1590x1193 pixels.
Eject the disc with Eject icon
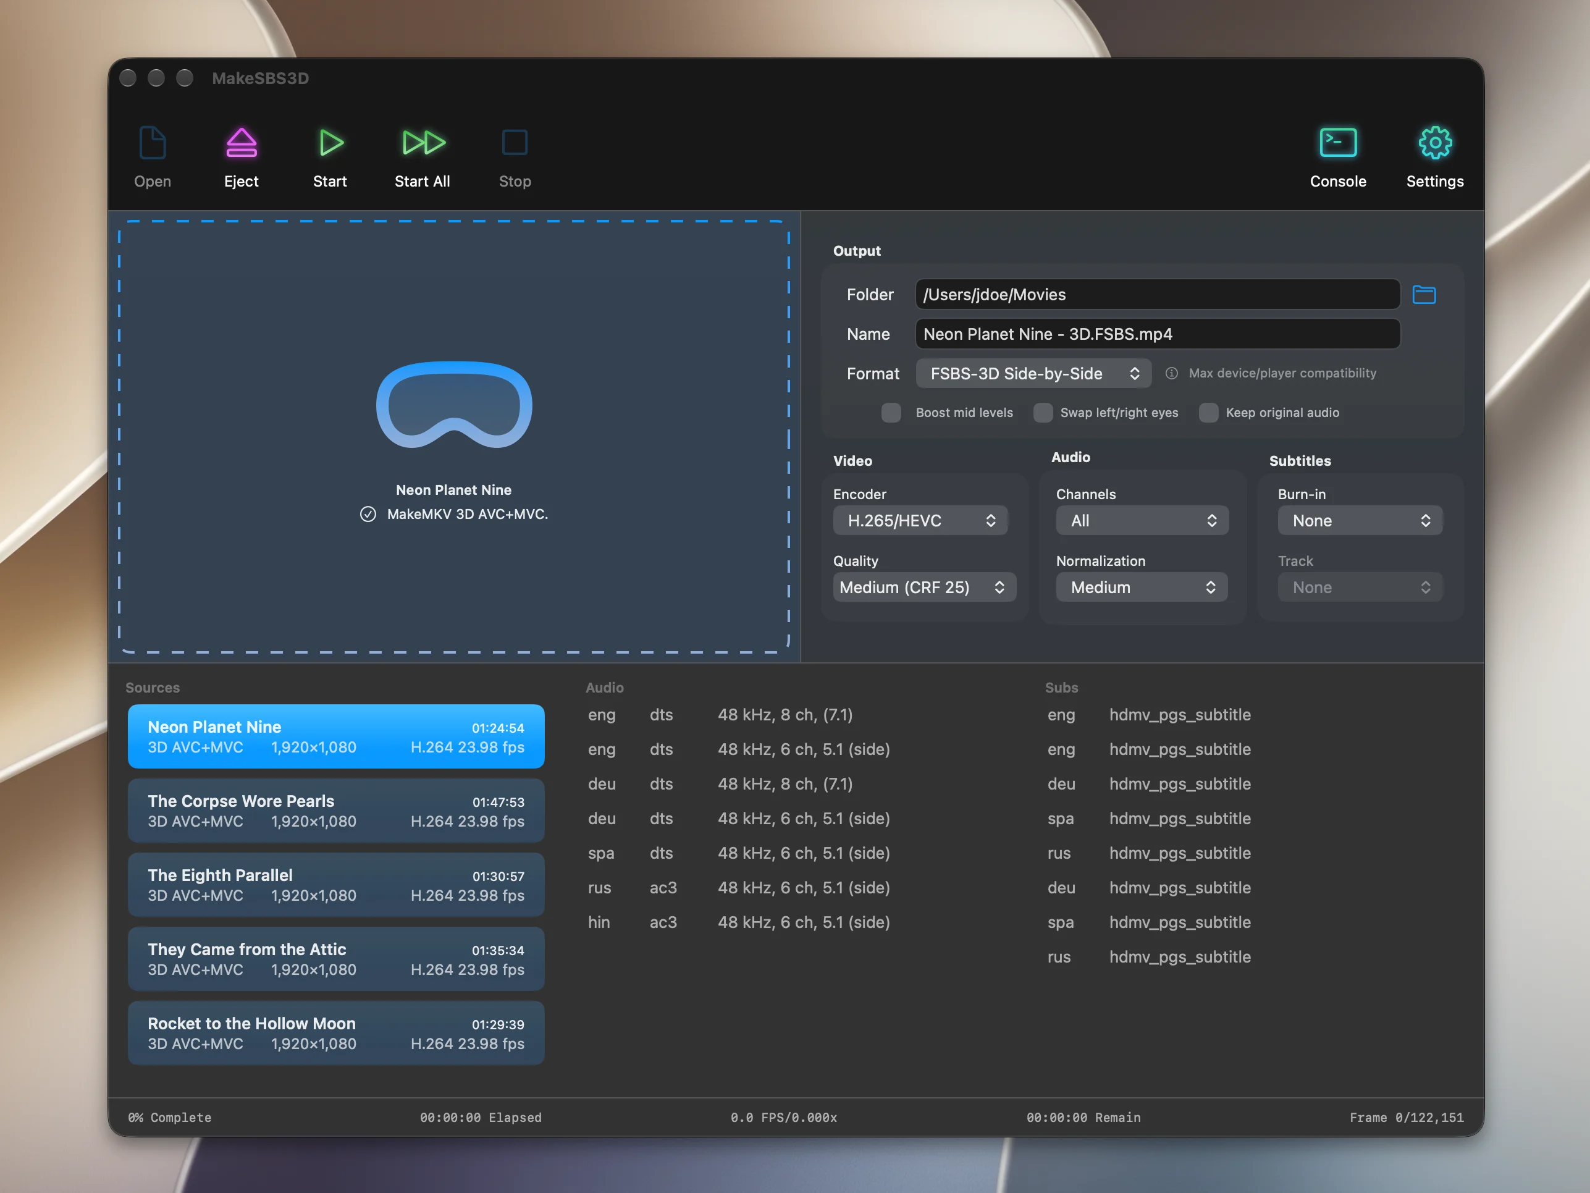242,142
